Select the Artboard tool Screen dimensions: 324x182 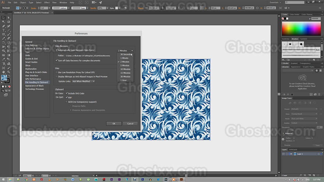4,68
